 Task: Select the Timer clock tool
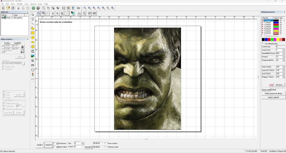pyautogui.click(x=33, y=70)
